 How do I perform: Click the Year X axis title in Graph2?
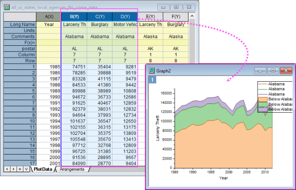click(223, 178)
